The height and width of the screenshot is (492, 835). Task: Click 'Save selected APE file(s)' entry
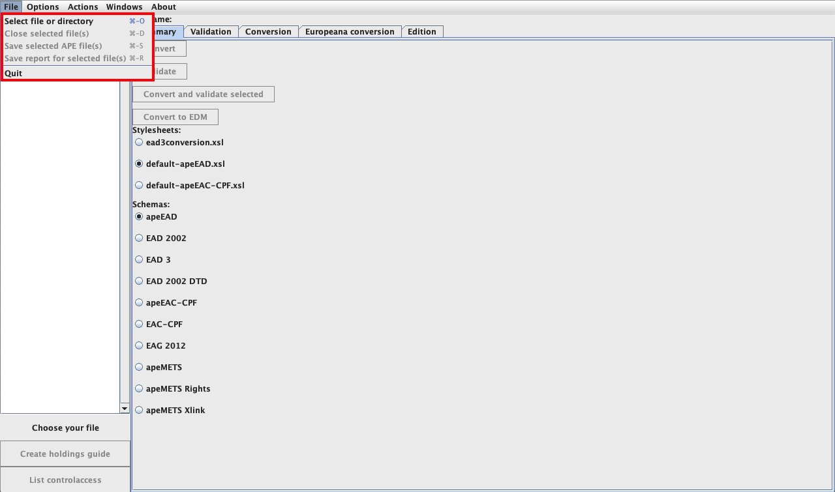coord(77,46)
